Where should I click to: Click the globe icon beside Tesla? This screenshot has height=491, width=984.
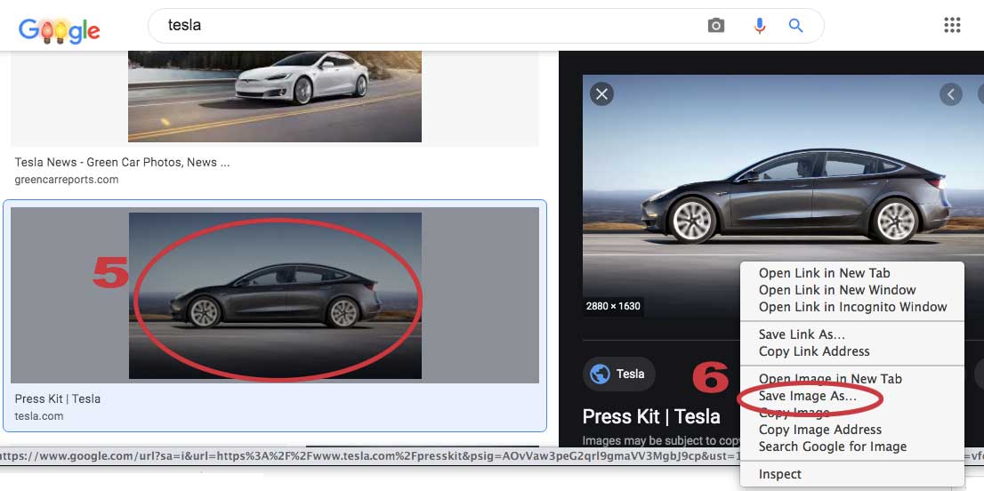(x=600, y=374)
